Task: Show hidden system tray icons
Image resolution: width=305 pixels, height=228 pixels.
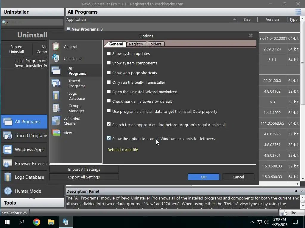Action: (x=252, y=222)
